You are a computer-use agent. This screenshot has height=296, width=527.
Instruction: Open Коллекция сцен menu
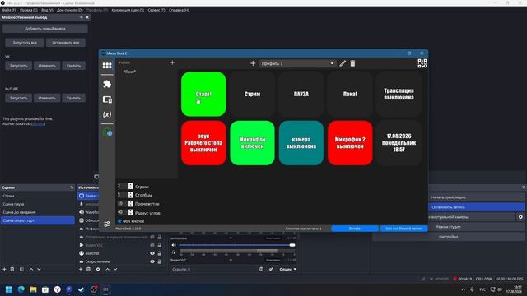point(128,10)
